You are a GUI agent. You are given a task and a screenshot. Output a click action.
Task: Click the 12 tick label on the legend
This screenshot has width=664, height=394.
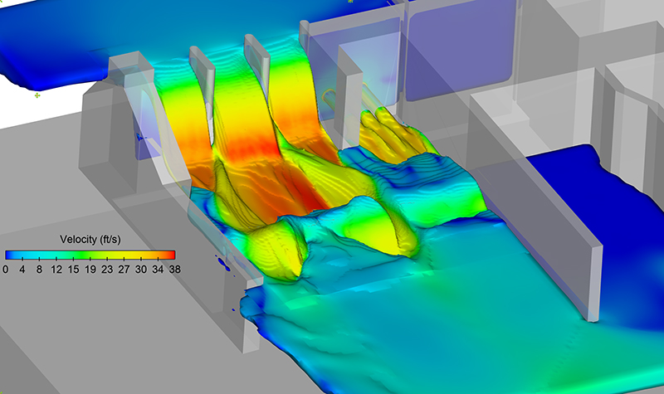coord(55,269)
